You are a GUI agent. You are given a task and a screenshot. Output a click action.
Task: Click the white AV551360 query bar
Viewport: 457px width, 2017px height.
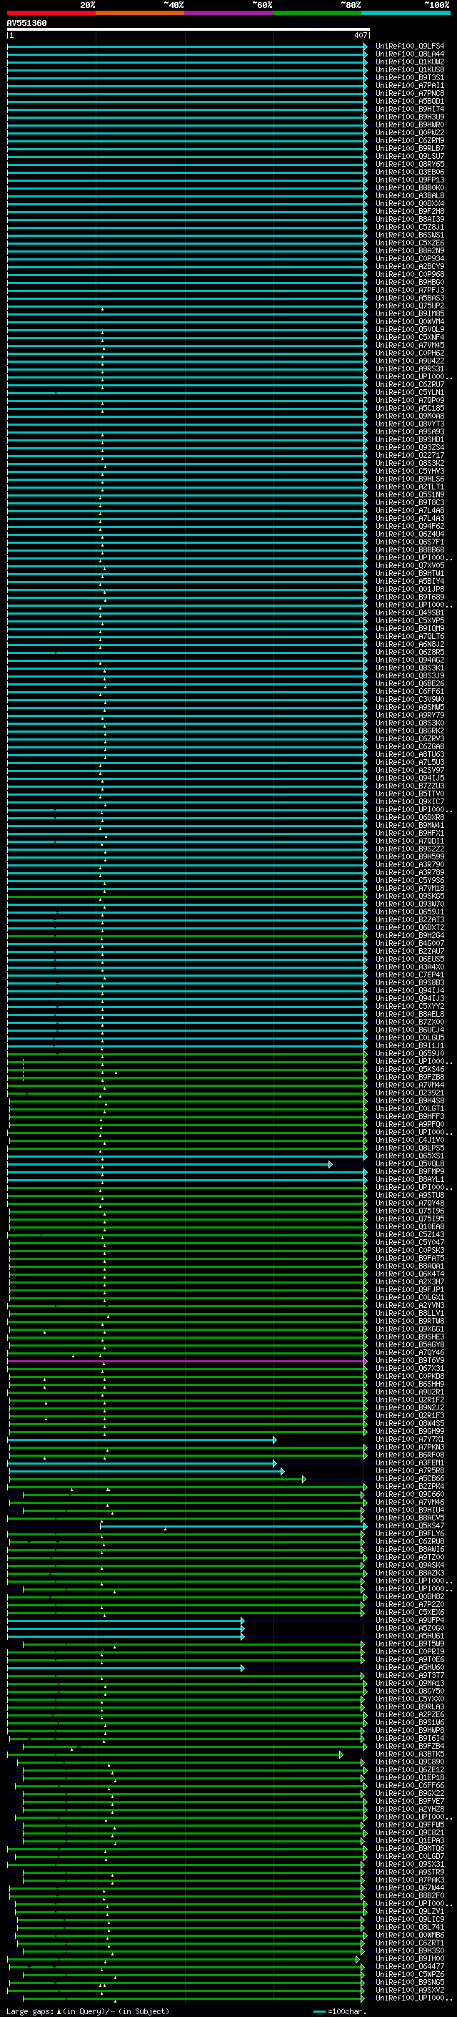pos(189,30)
